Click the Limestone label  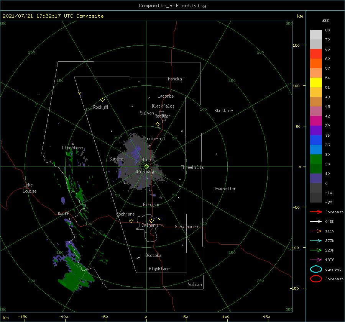click(72, 148)
